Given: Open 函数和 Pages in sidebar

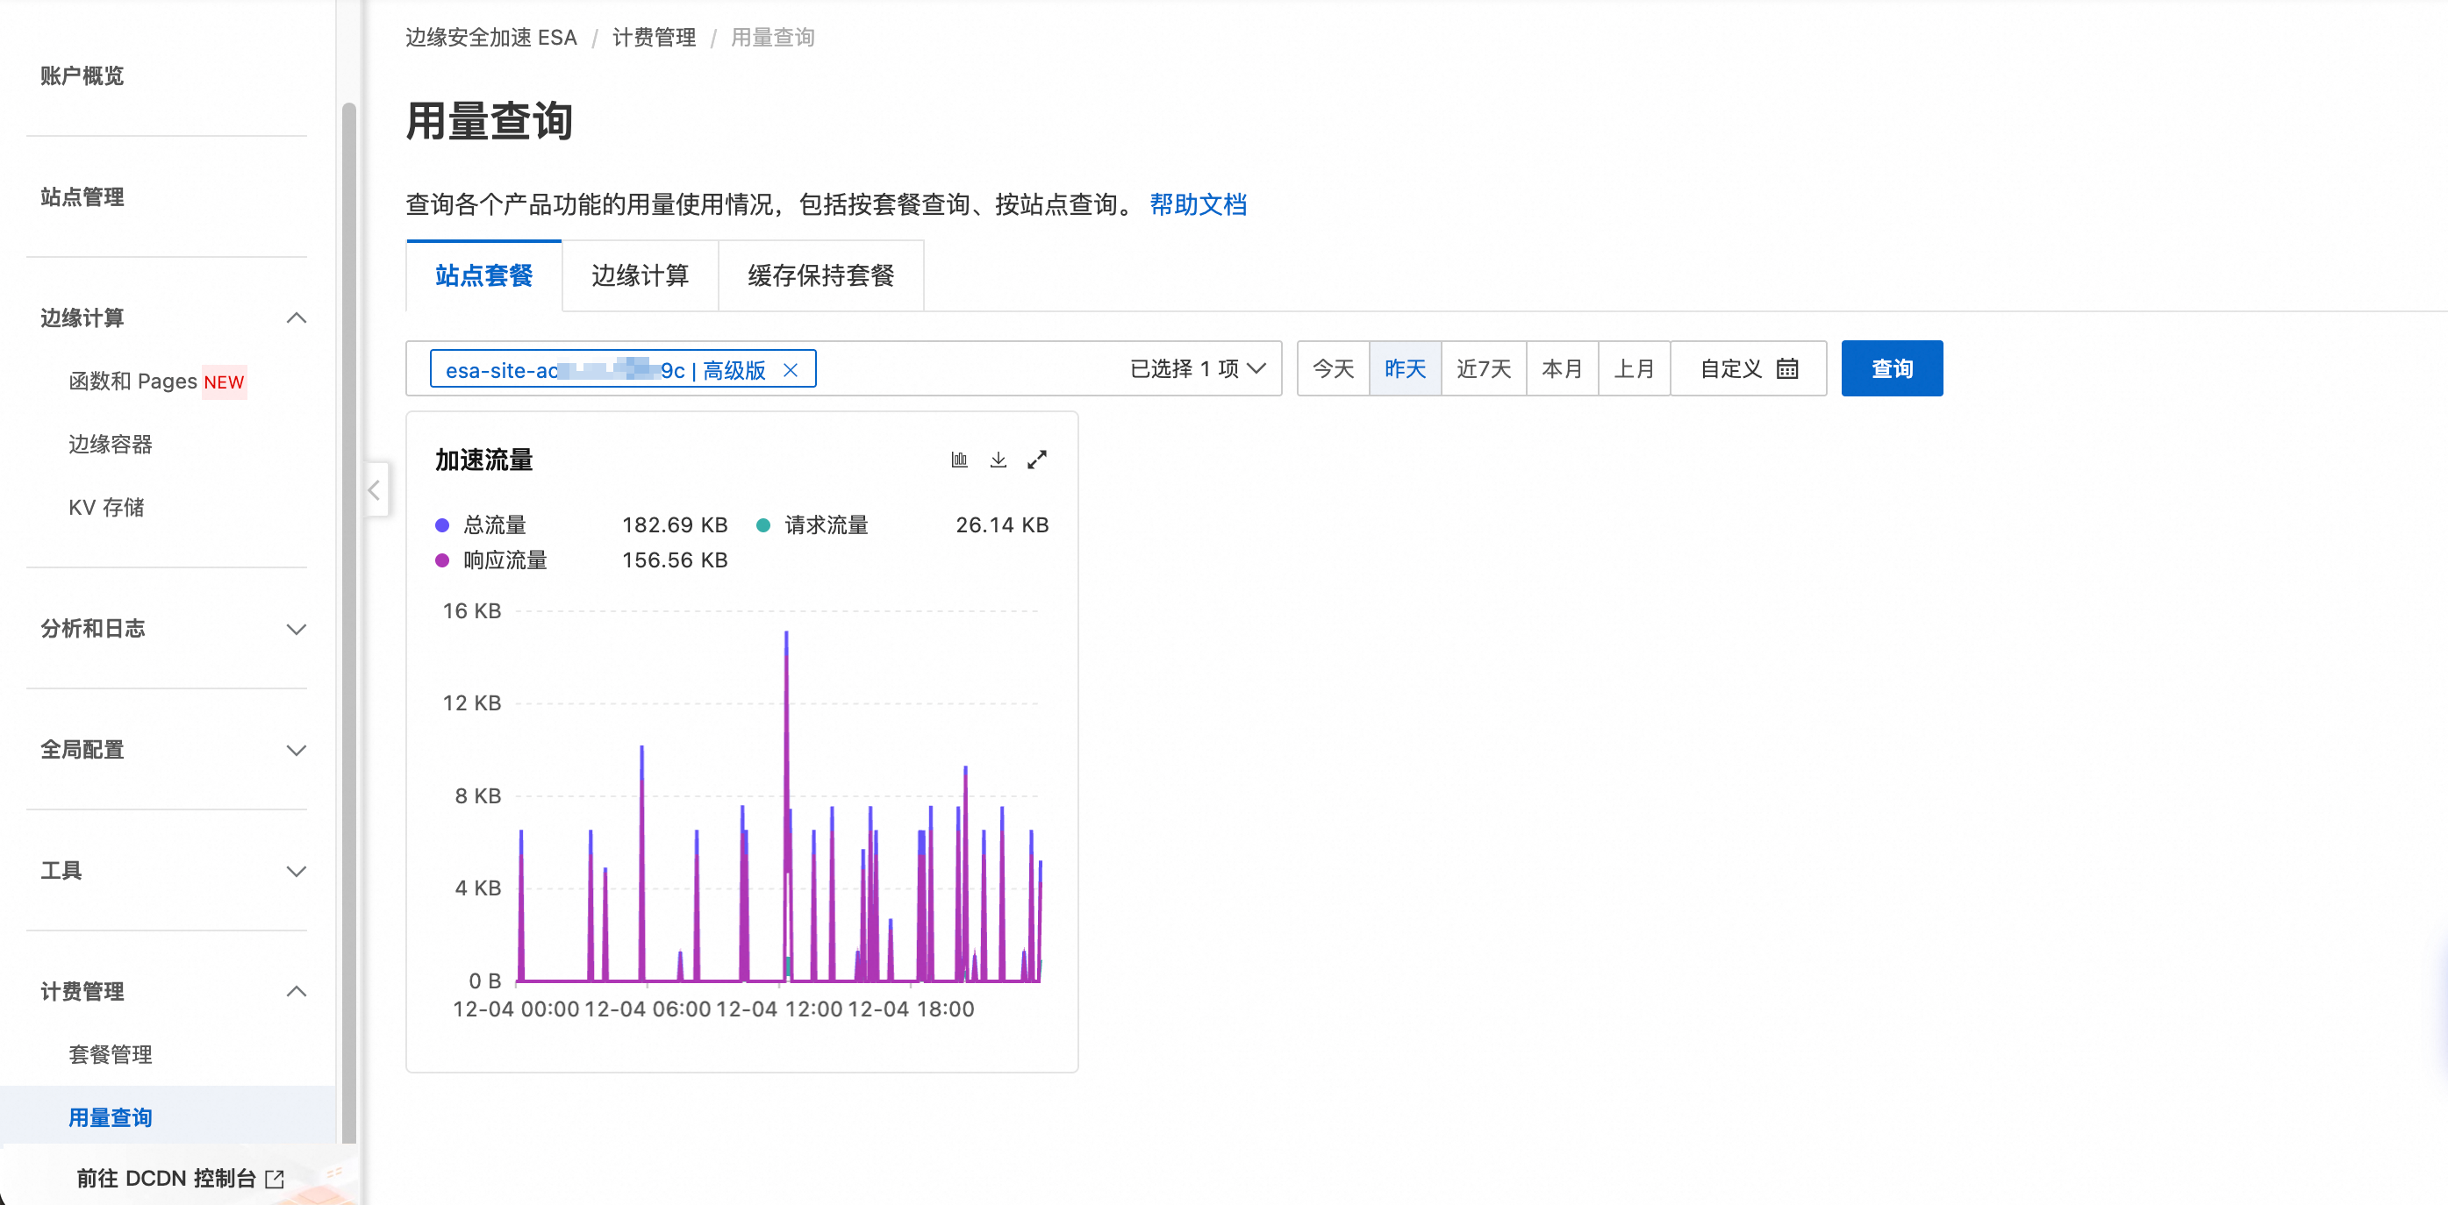Looking at the screenshot, I should coord(133,381).
